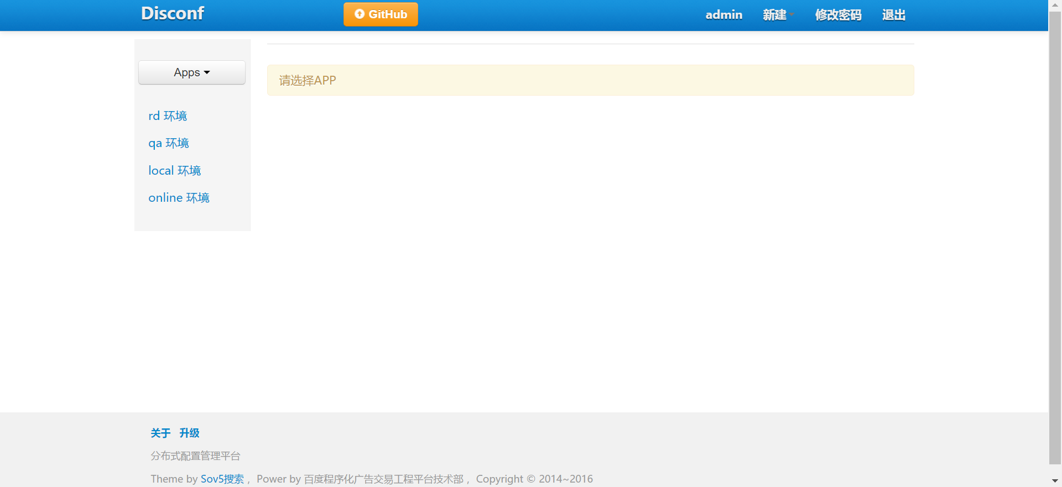Open the 升级 footer link

point(189,433)
